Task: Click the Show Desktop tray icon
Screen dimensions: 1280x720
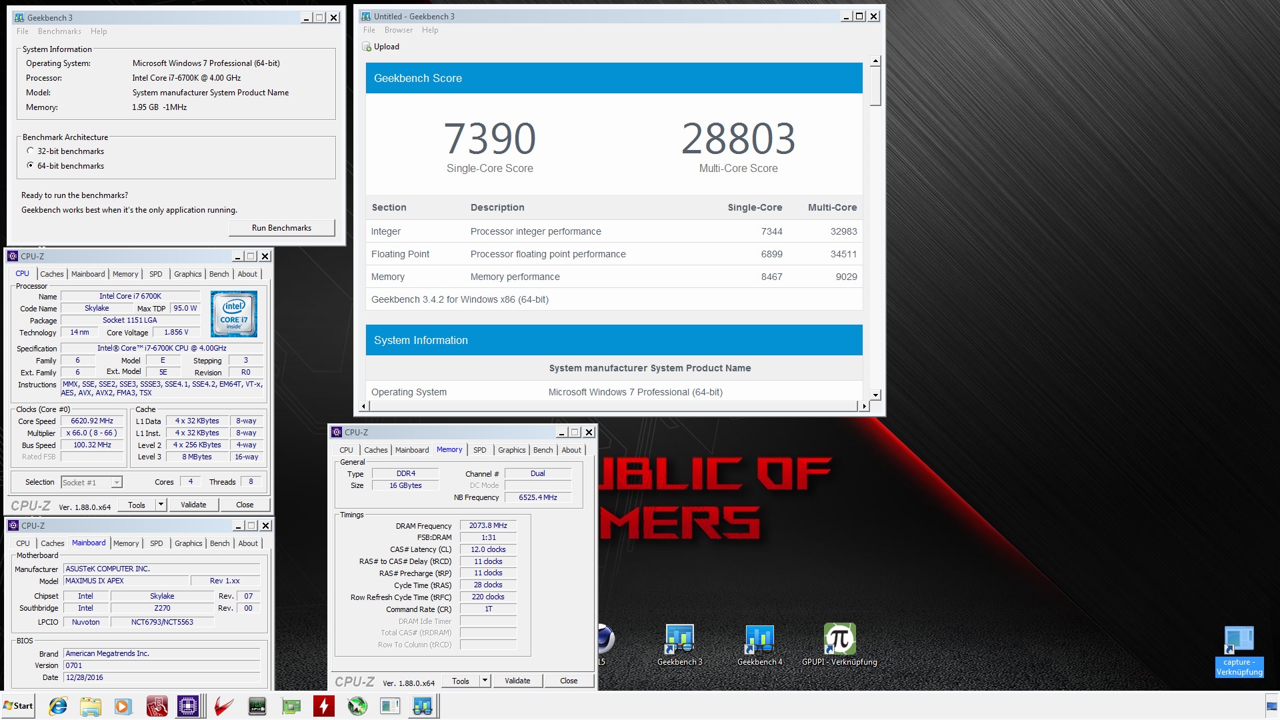Action: (x=1272, y=706)
